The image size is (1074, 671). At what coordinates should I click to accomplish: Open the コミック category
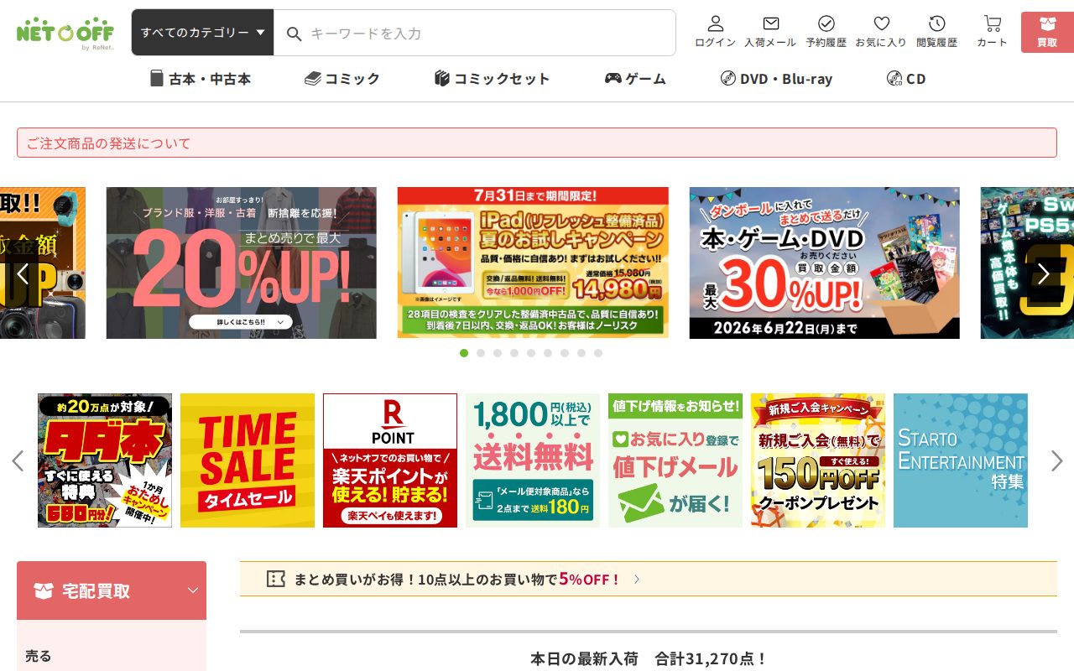point(341,79)
